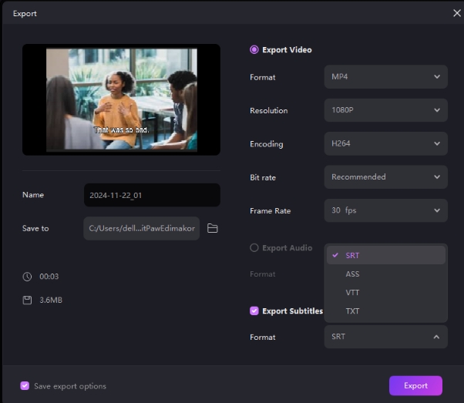This screenshot has width=464, height=403.
Task: Select TXT in the subtitle format list
Action: click(x=352, y=311)
